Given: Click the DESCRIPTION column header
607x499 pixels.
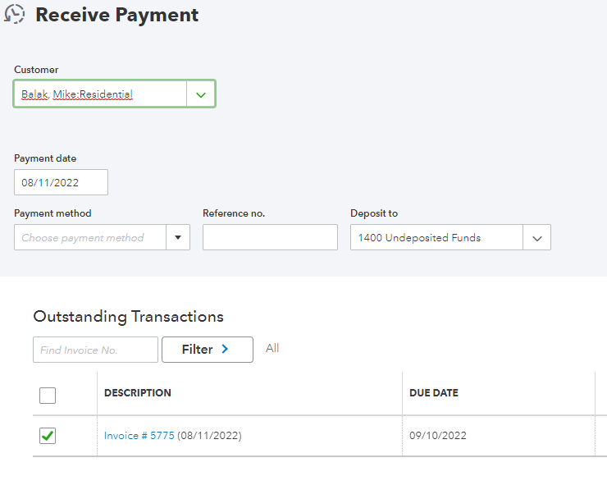Looking at the screenshot, I should [138, 393].
